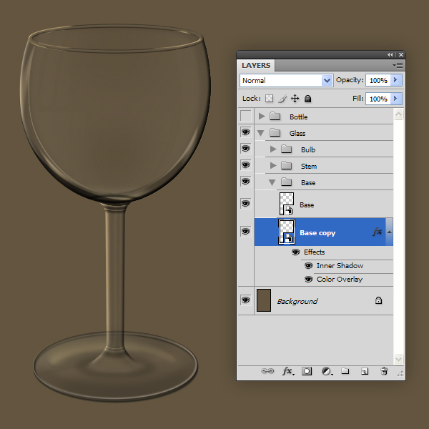This screenshot has height=429, width=429.
Task: Hide the Background layer
Action: point(246,300)
